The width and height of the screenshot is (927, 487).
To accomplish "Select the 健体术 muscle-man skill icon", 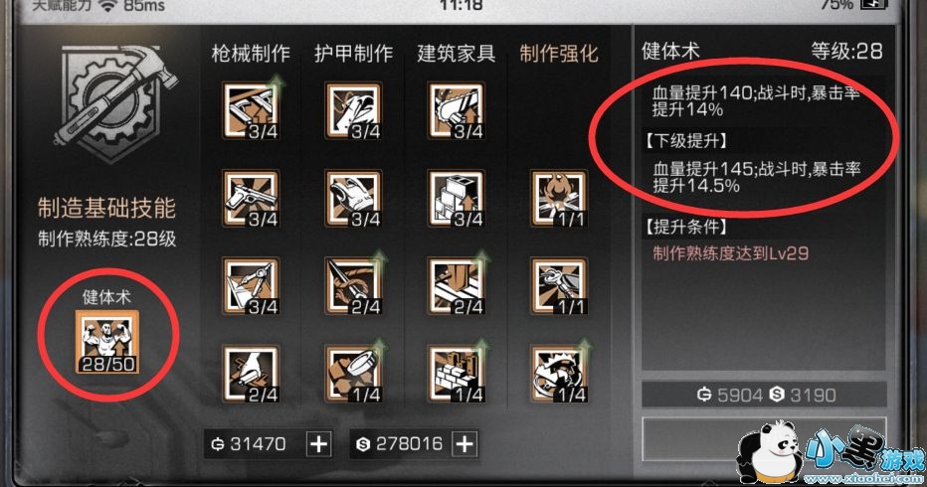I will point(107,342).
